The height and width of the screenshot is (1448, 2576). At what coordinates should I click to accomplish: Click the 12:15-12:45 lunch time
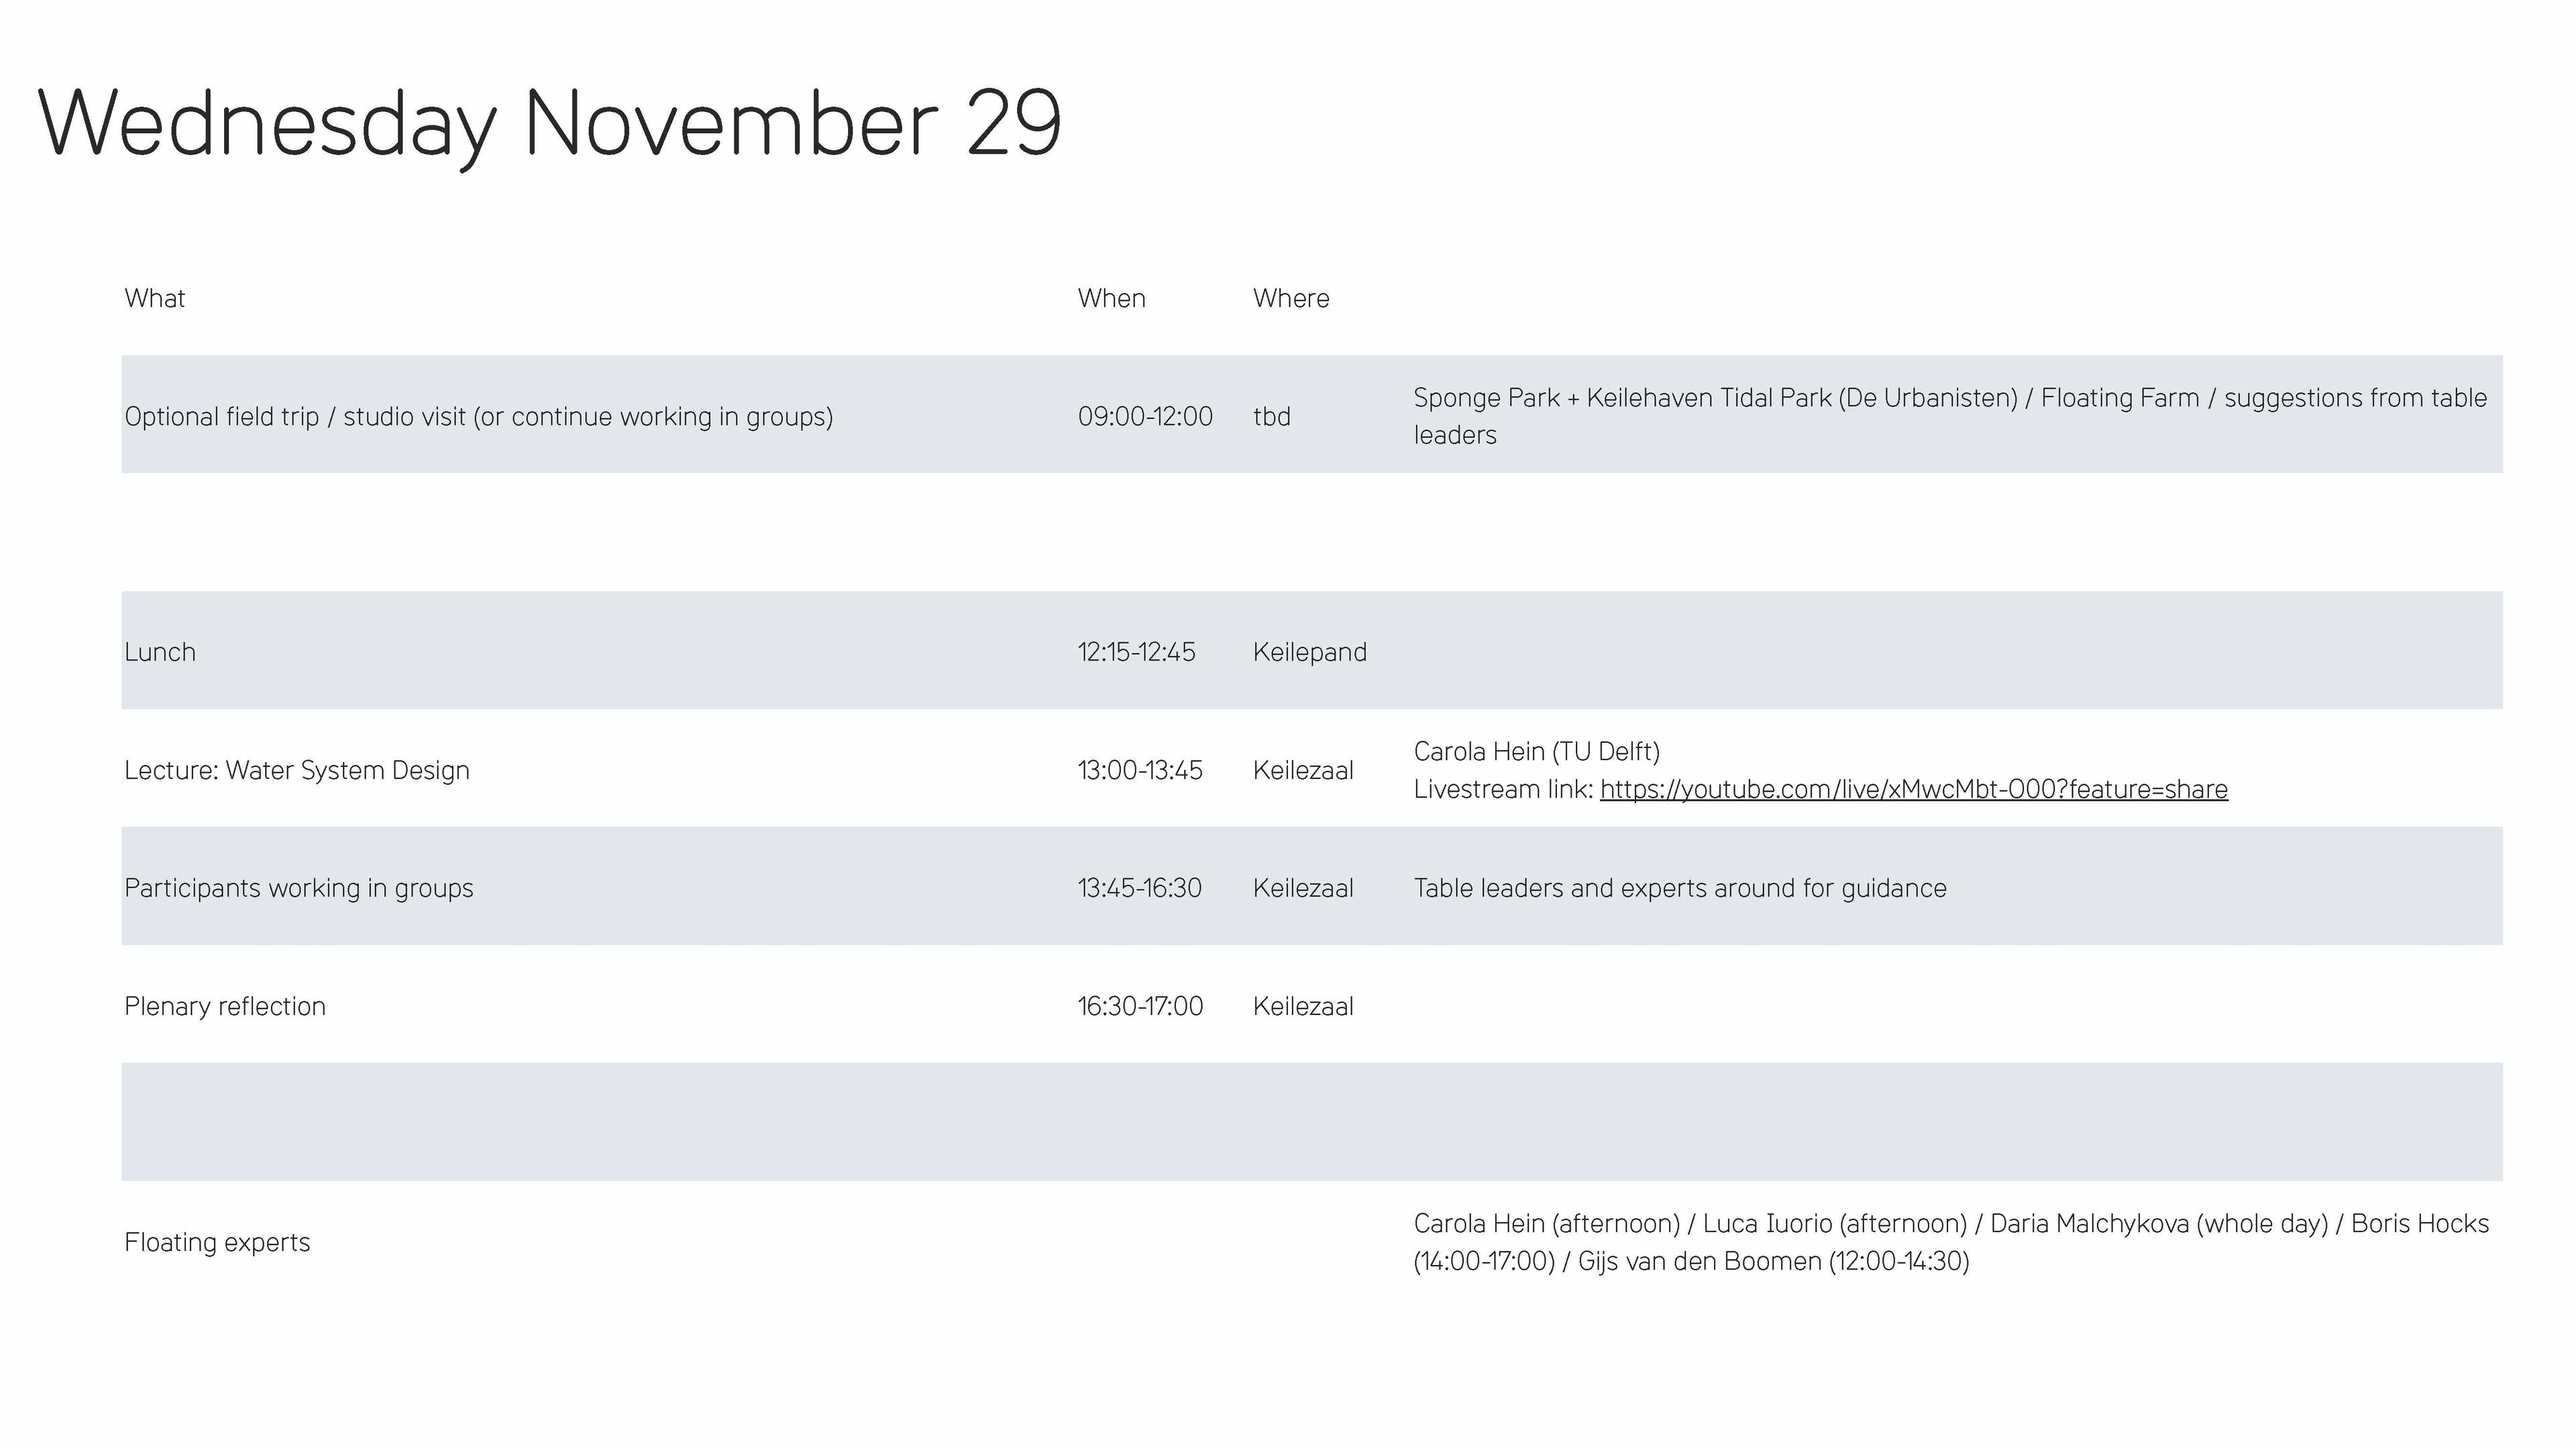(x=1136, y=652)
